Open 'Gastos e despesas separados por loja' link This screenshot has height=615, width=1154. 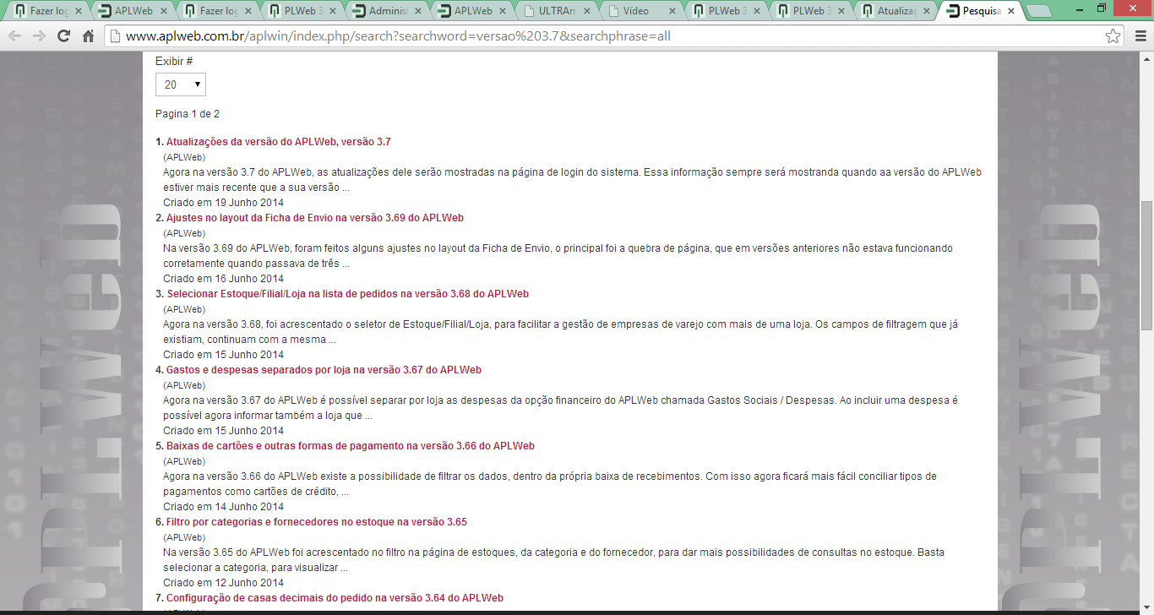(324, 370)
